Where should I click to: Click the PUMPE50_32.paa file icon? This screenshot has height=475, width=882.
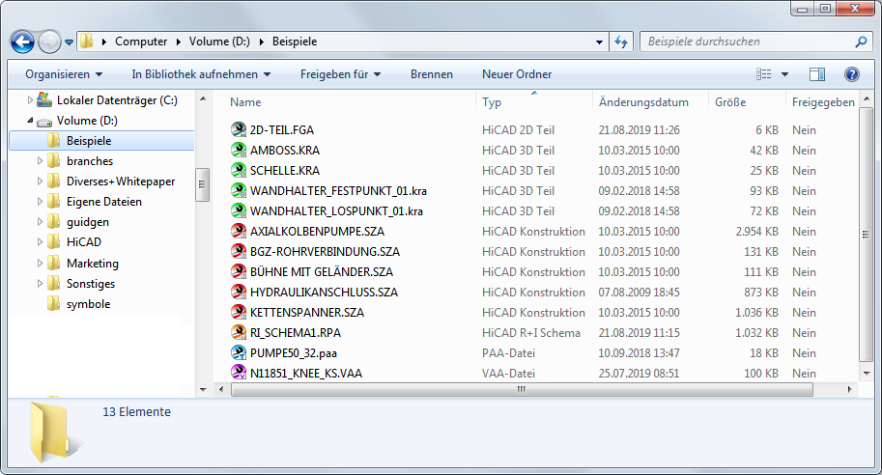click(239, 352)
